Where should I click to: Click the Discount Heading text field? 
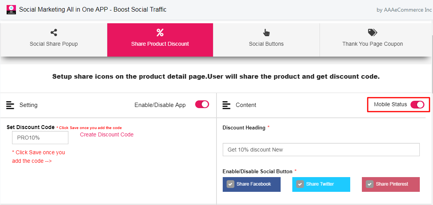(x=321, y=150)
